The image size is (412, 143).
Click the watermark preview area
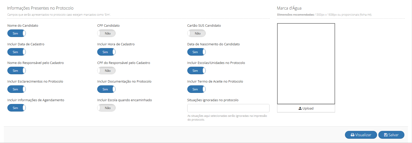pos(306,64)
